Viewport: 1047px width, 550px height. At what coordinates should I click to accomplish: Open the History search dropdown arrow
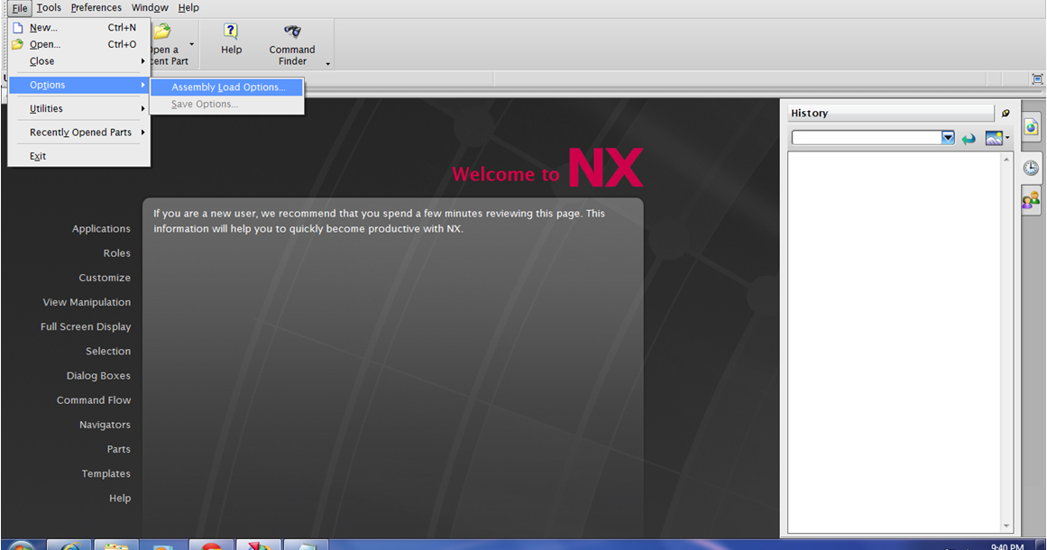coord(947,137)
